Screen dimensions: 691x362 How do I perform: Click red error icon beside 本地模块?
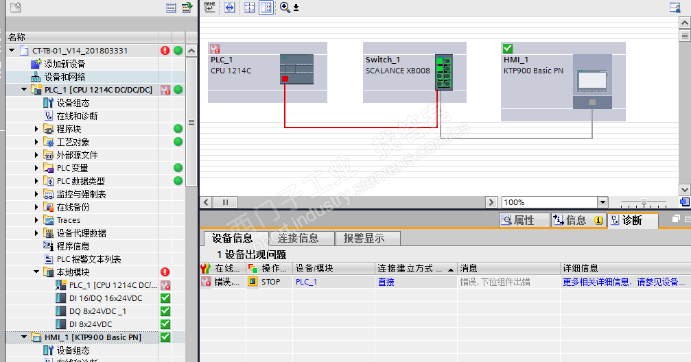(x=165, y=271)
